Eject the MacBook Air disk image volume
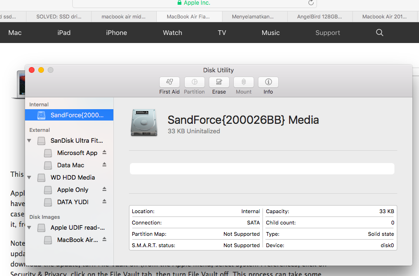Viewport: 419px width, 276px height. 104,239
